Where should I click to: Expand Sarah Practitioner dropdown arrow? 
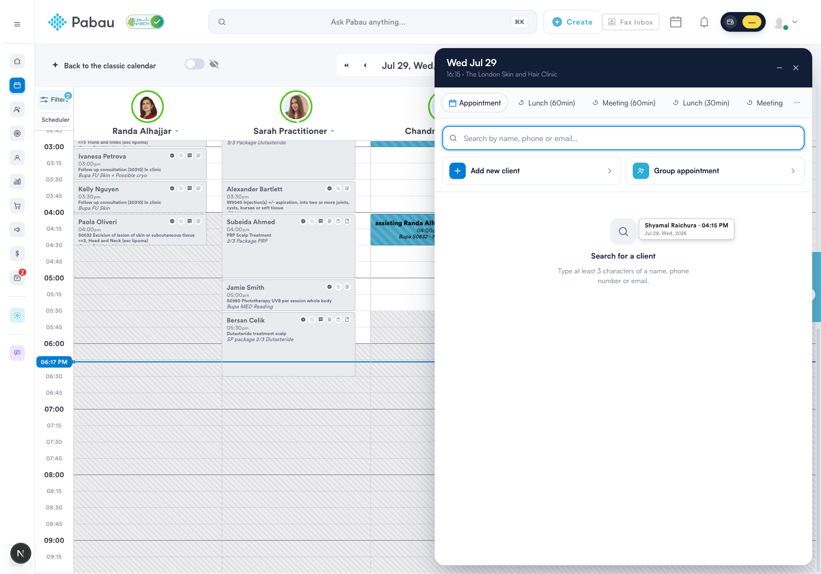click(x=332, y=131)
